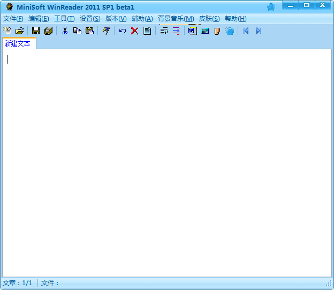Viewport: 334px width, 290px height.
Task: Go to next article with right arrow
Action: coord(259,31)
